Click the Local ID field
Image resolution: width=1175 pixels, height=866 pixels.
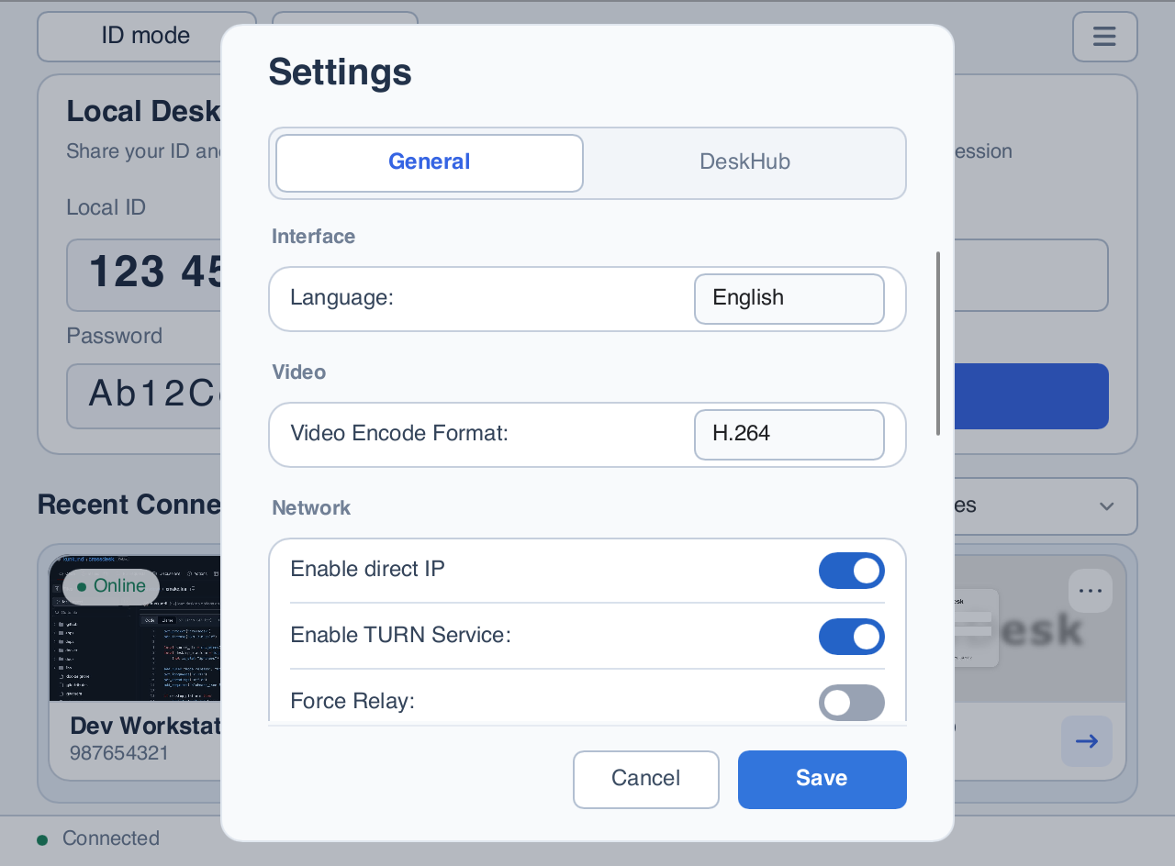[144, 275]
